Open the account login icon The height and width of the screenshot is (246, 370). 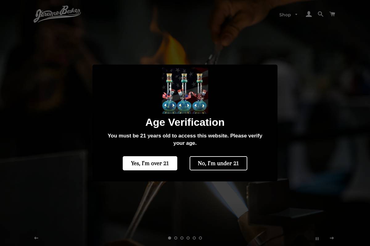click(309, 14)
